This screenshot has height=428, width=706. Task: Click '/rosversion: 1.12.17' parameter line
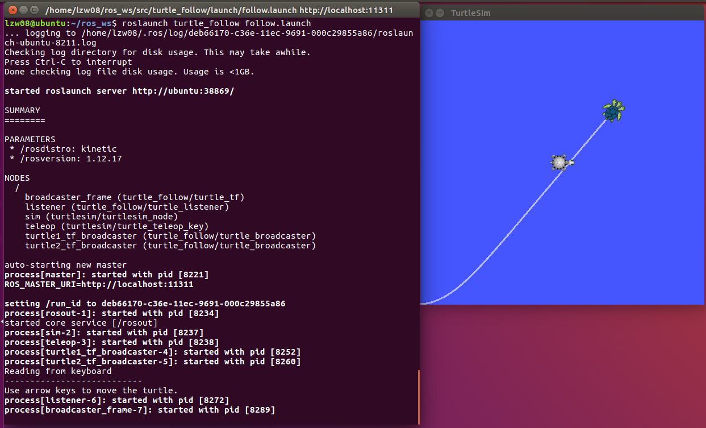65,159
